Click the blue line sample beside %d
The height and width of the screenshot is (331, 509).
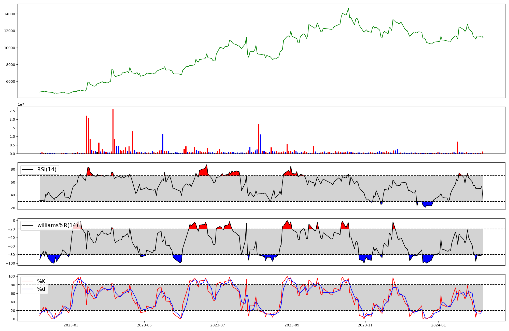point(28,289)
